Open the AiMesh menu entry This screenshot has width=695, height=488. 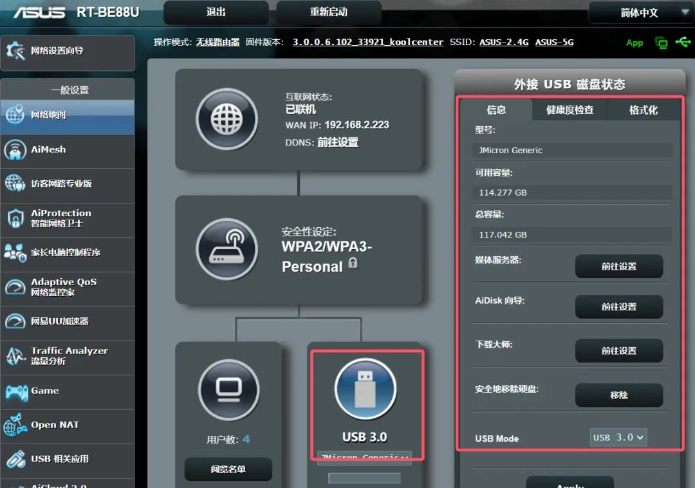68,150
